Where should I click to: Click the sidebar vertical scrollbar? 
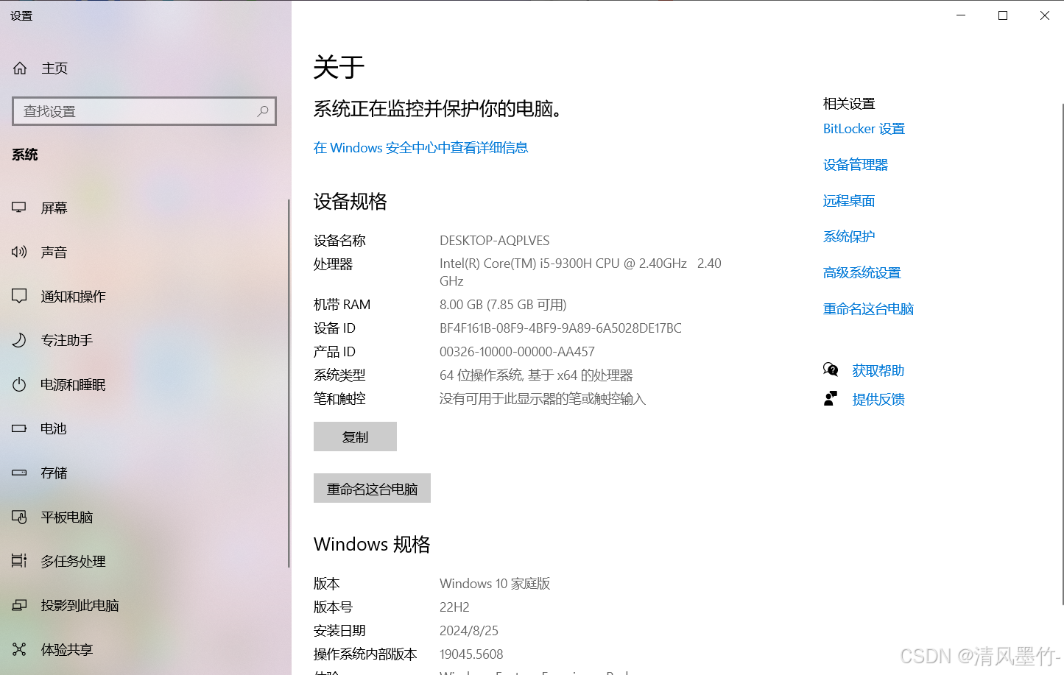click(289, 383)
